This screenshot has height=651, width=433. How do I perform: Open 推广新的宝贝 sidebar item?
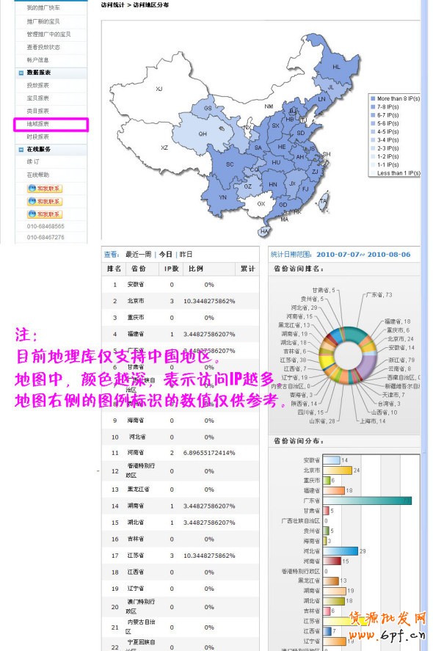(43, 21)
